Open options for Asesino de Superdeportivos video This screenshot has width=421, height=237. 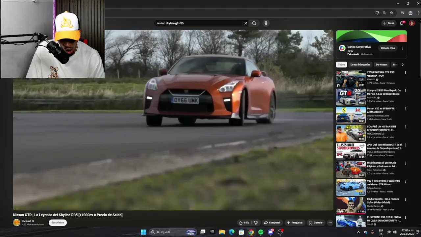(405, 145)
